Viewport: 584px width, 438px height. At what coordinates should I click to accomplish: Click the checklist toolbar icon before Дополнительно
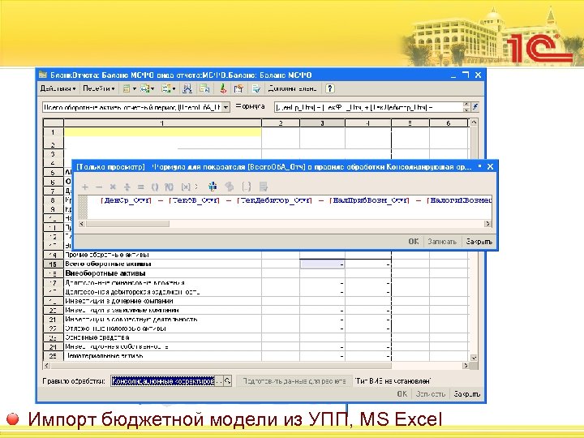256,88
